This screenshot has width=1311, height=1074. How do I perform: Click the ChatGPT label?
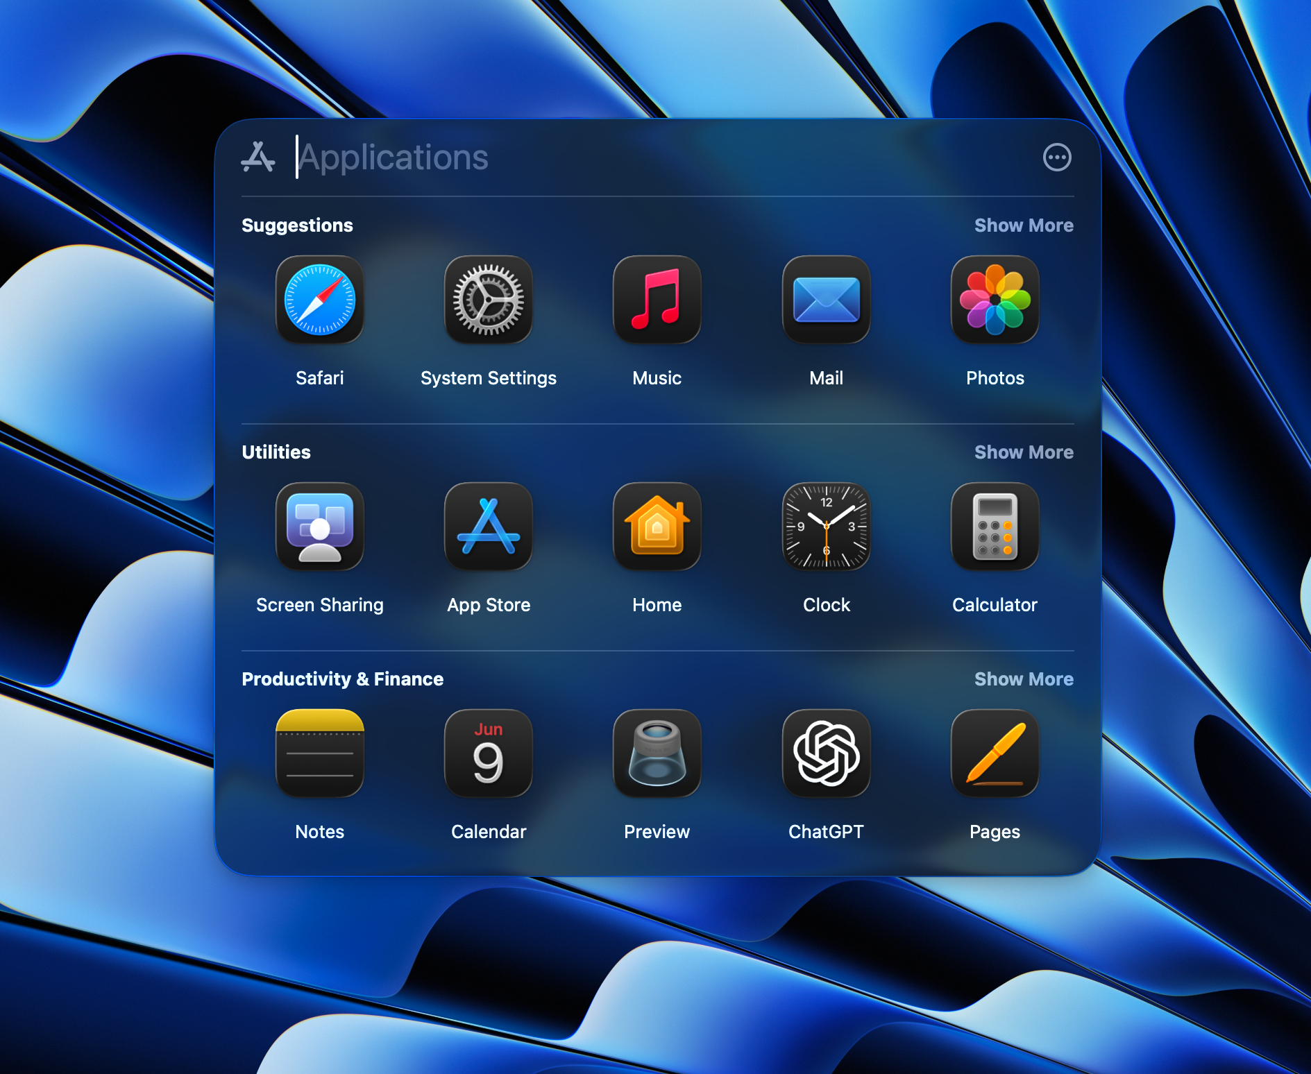click(827, 832)
